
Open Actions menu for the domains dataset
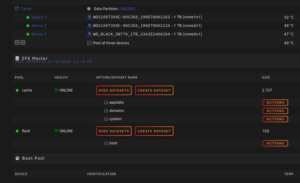[275, 111]
